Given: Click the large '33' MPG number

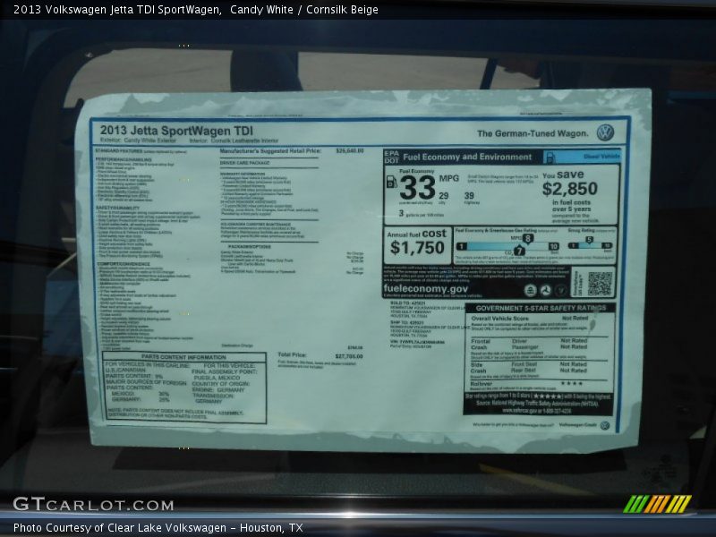Looking at the screenshot, I should [417, 188].
